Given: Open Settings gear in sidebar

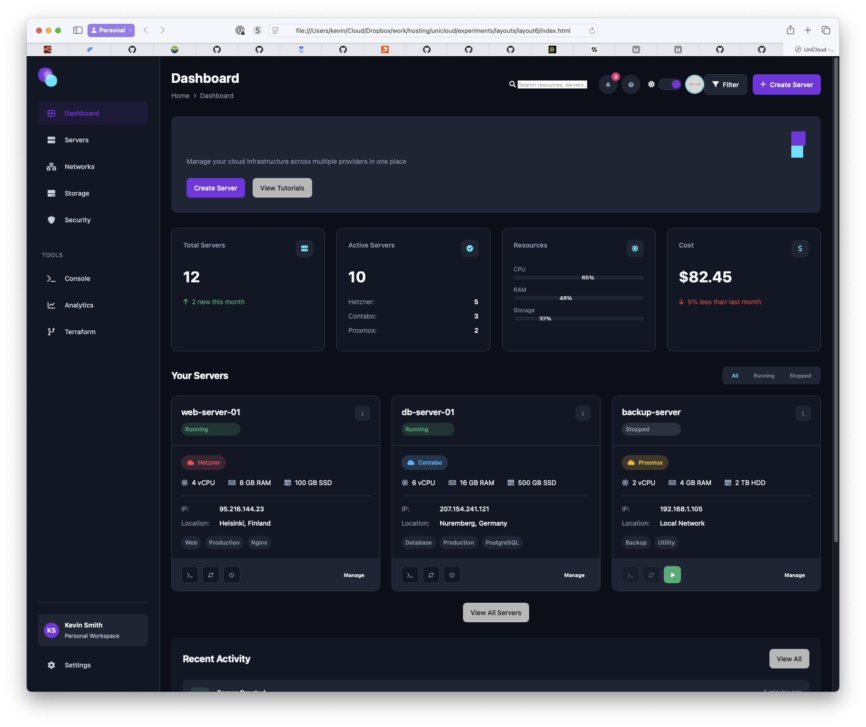Looking at the screenshot, I should (77, 665).
